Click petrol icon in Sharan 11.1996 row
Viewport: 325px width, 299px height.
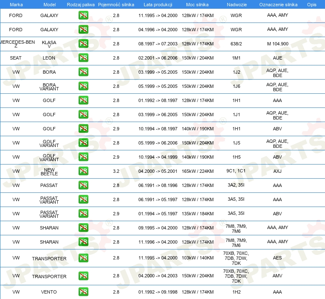[83, 242]
